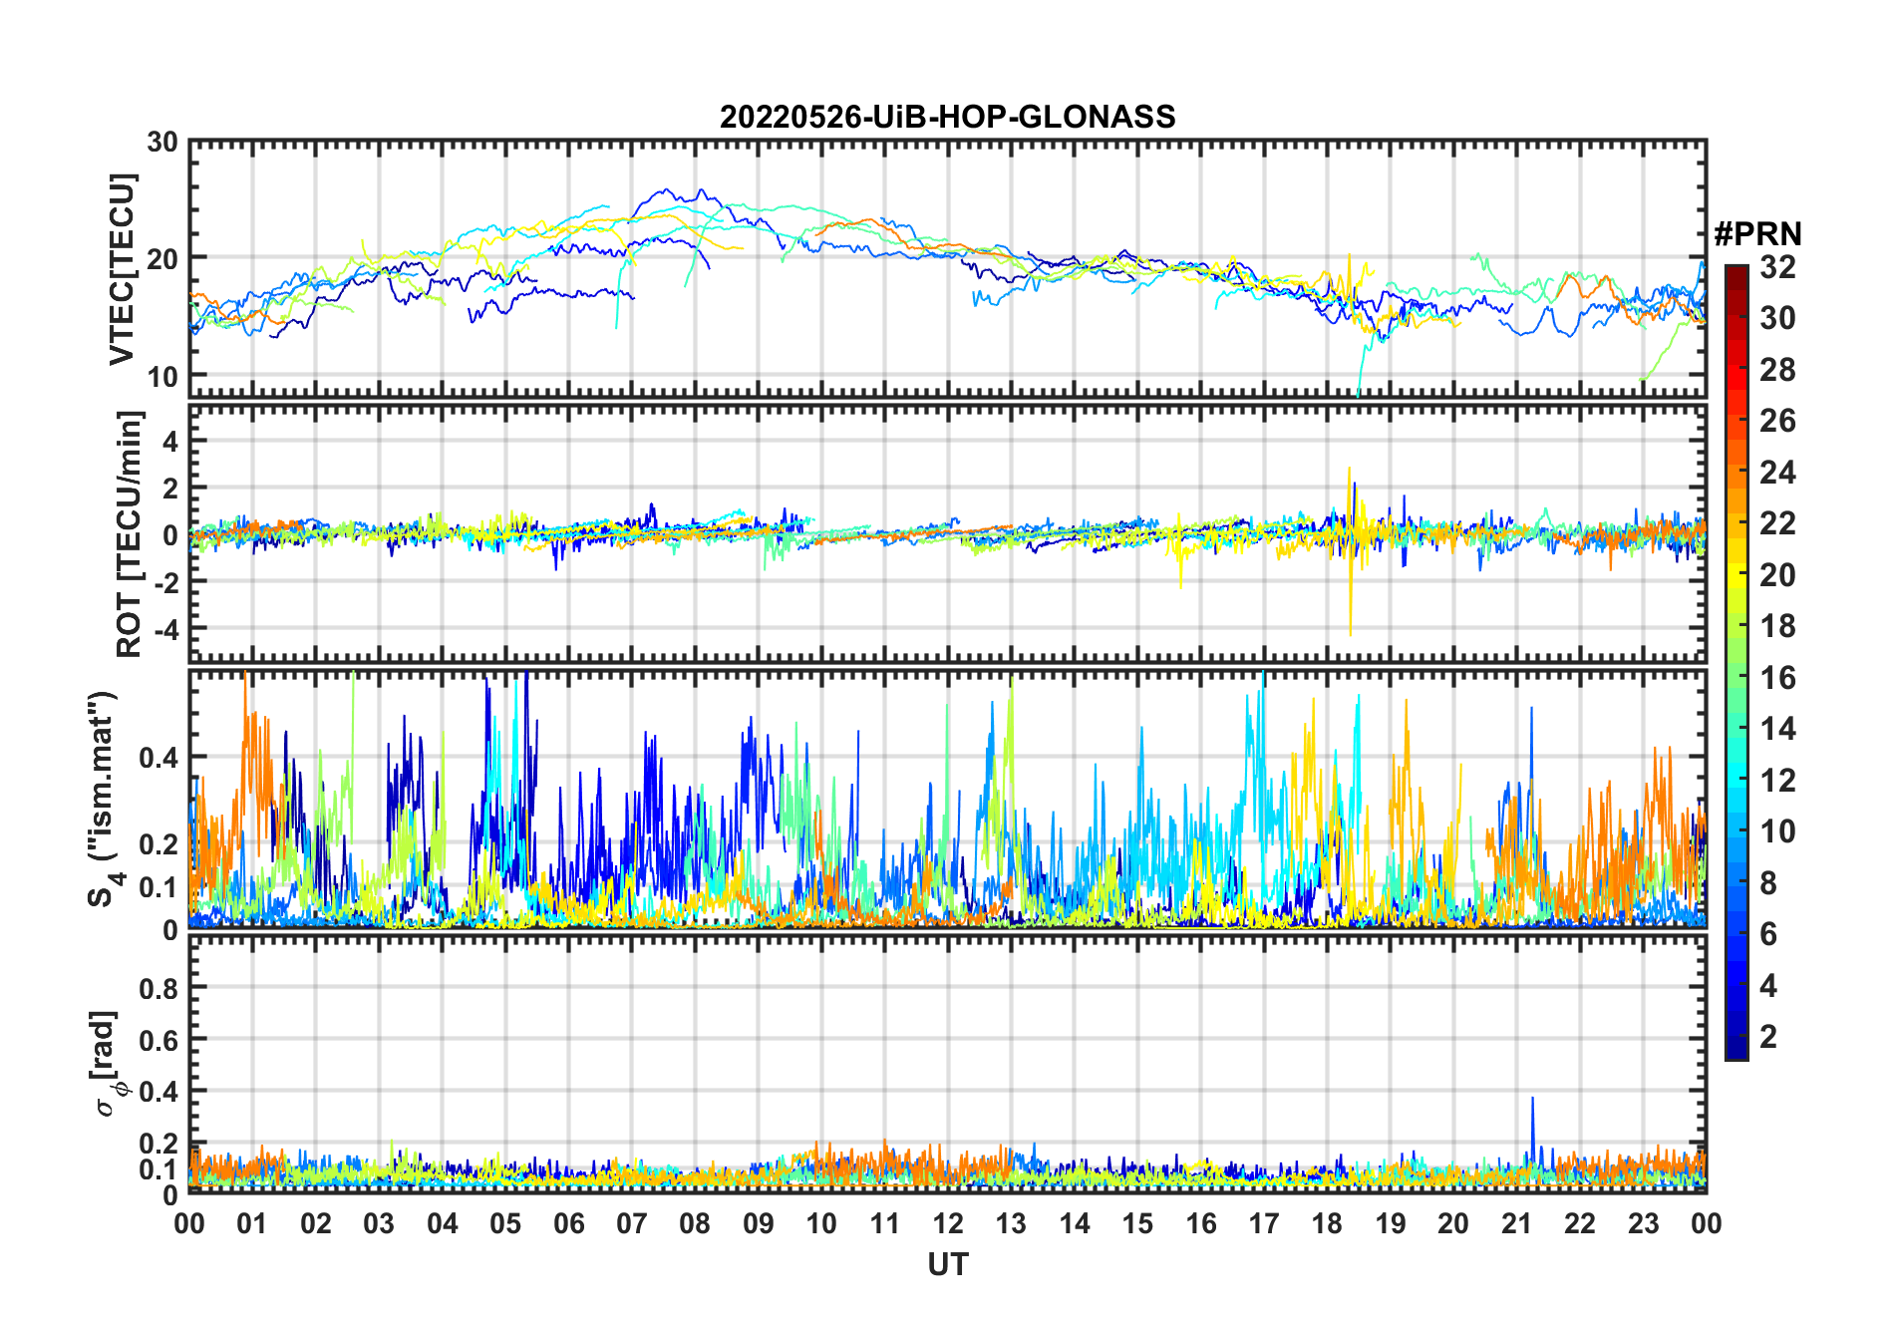Click the dark blue bottom of the PRN colorbar
Screen dimensions: 1896x1326
1736,1051
